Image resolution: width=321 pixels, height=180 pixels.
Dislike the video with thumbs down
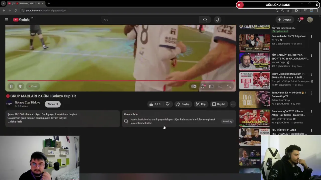168,104
